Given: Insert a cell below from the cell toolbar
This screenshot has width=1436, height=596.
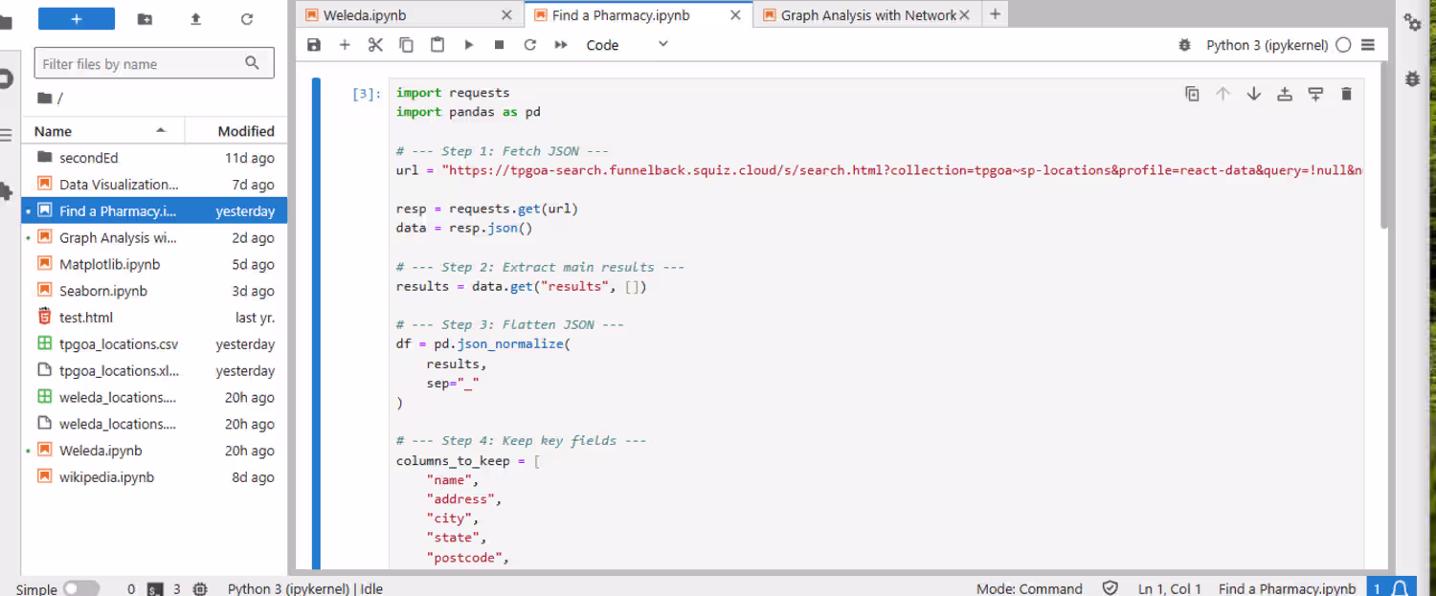Looking at the screenshot, I should 1315,94.
